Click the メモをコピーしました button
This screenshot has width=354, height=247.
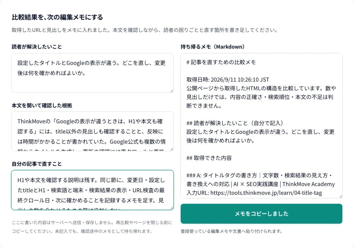click(262, 214)
